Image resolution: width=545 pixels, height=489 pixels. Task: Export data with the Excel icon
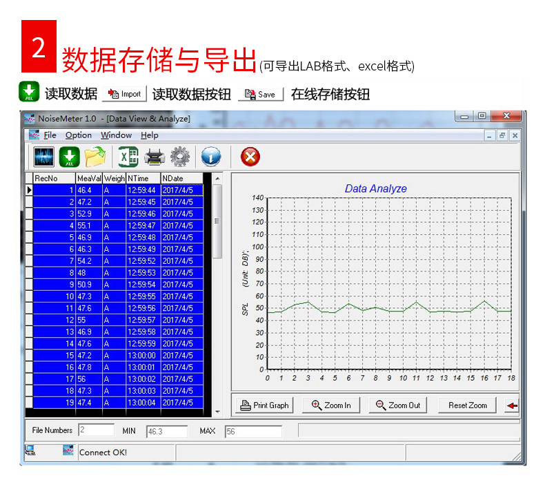[128, 157]
